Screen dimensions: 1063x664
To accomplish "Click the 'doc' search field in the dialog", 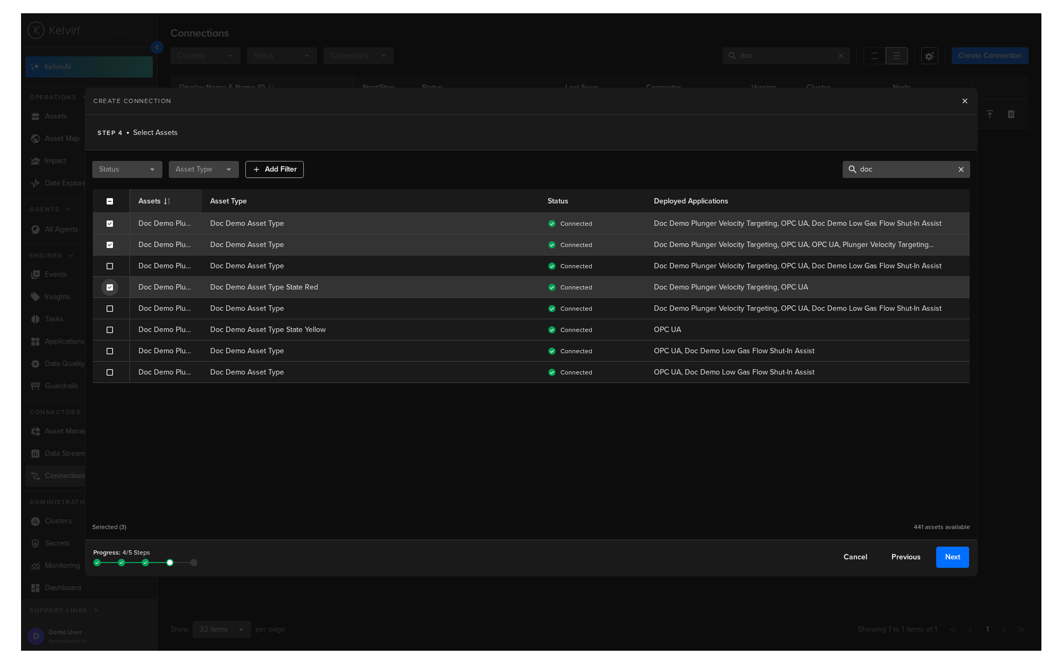I will (x=906, y=169).
